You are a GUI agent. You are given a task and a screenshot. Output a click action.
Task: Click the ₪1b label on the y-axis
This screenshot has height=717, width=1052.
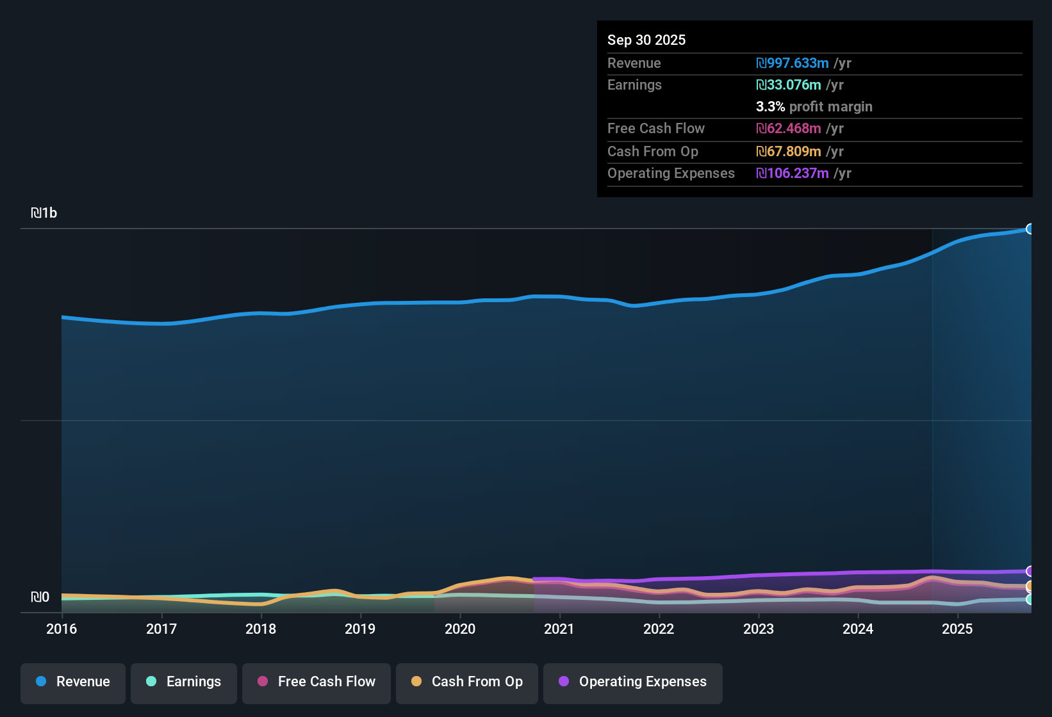click(45, 212)
